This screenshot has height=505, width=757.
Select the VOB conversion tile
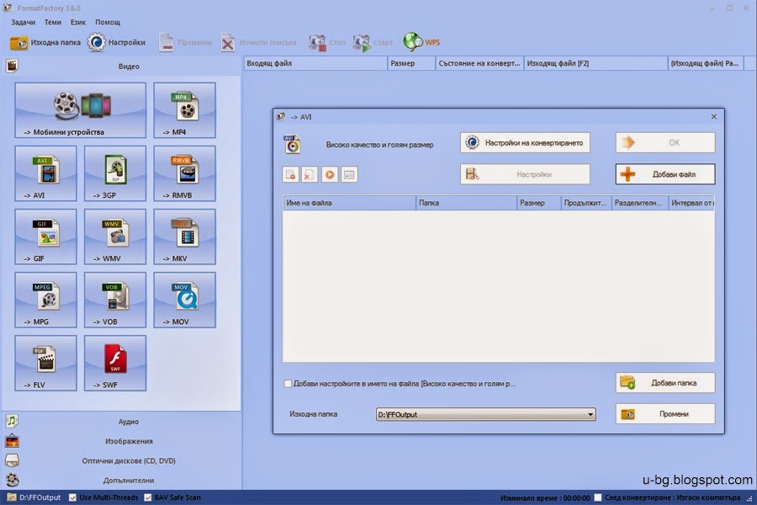(x=115, y=300)
